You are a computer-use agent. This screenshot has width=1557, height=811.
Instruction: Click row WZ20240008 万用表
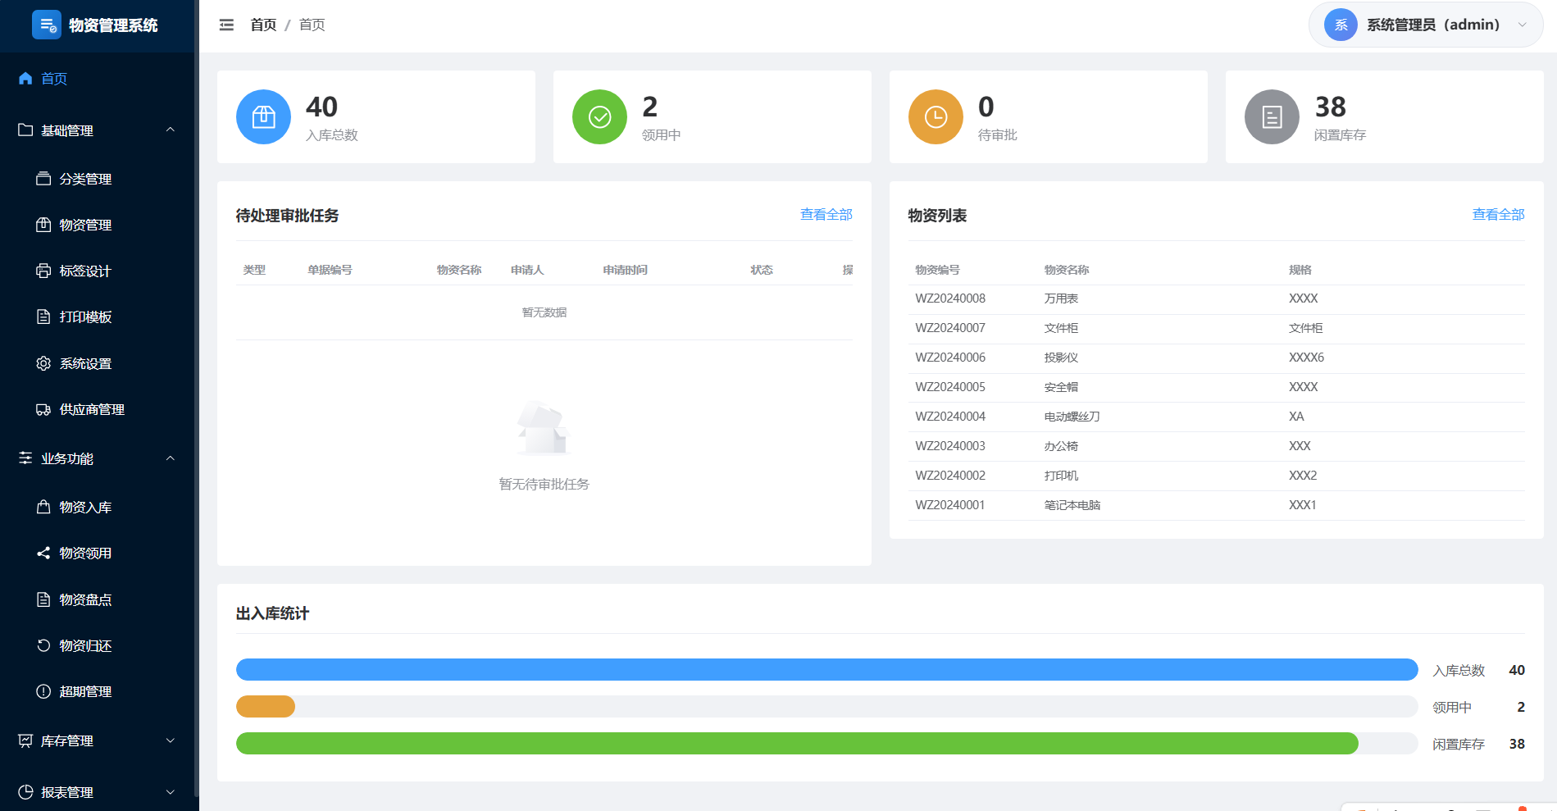pyautogui.click(x=1217, y=298)
